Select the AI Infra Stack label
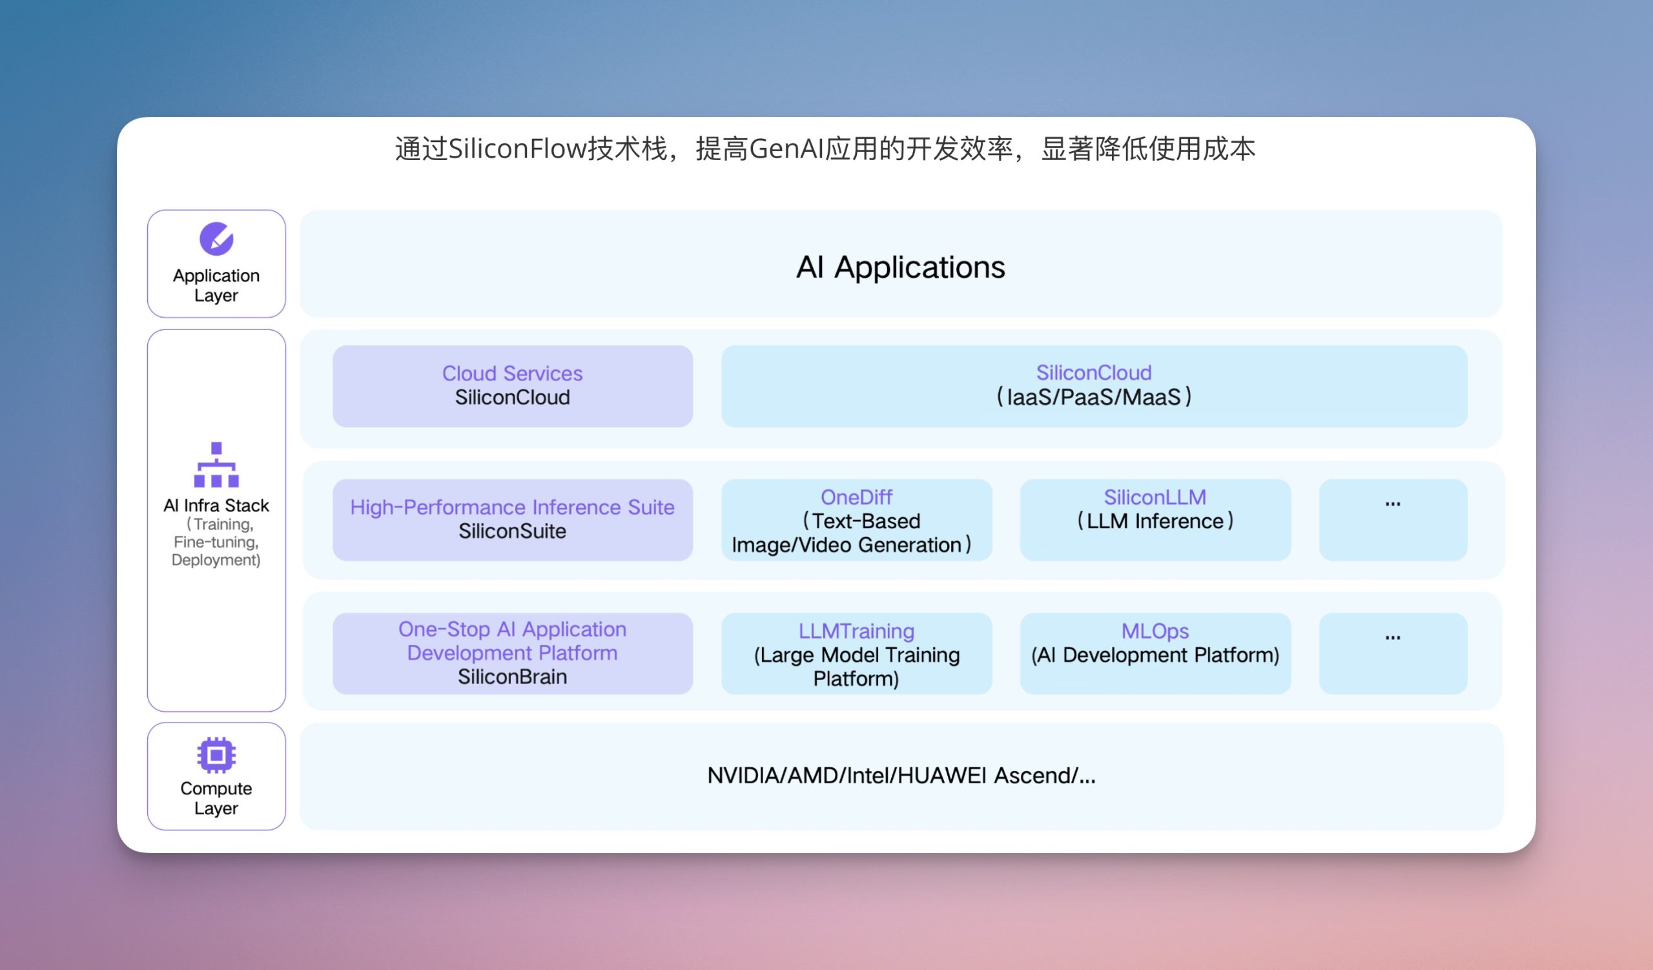The width and height of the screenshot is (1653, 970). tap(216, 505)
